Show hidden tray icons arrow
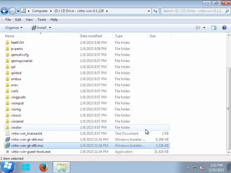 pyautogui.click(x=188, y=168)
